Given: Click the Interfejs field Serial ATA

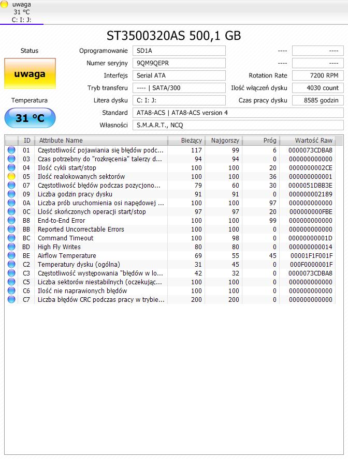Looking at the screenshot, I should 179,75.
